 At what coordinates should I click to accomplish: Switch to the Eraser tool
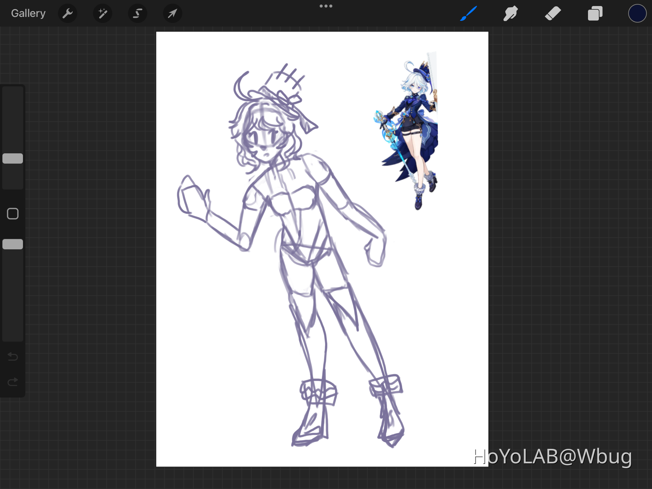pos(553,13)
